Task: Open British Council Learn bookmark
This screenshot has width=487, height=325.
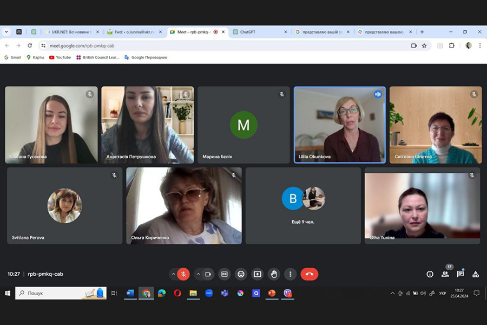Action: pyautogui.click(x=98, y=57)
